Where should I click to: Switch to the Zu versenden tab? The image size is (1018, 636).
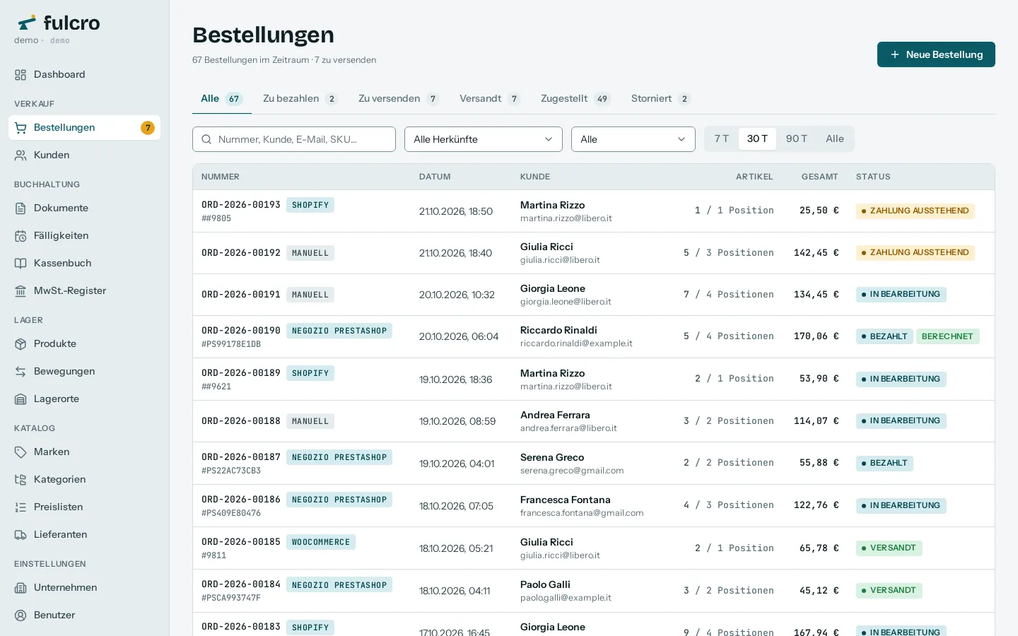tap(398, 99)
